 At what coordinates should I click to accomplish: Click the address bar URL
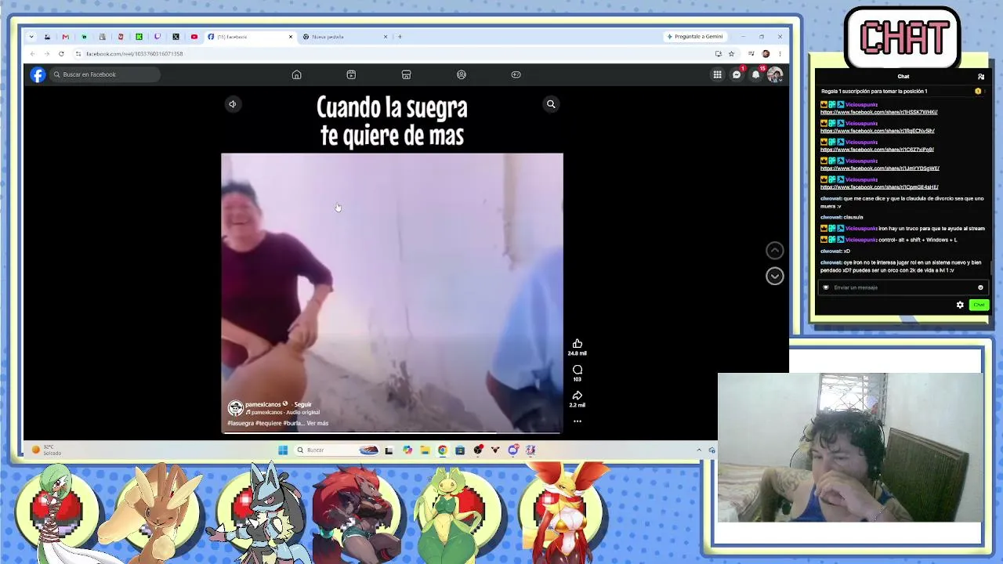[x=134, y=54]
